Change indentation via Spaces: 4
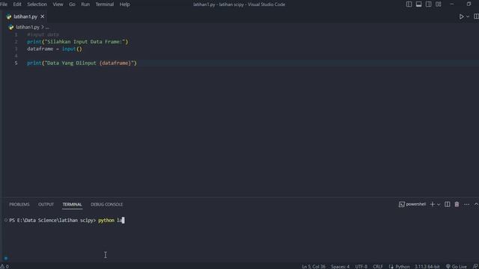 (x=340, y=266)
